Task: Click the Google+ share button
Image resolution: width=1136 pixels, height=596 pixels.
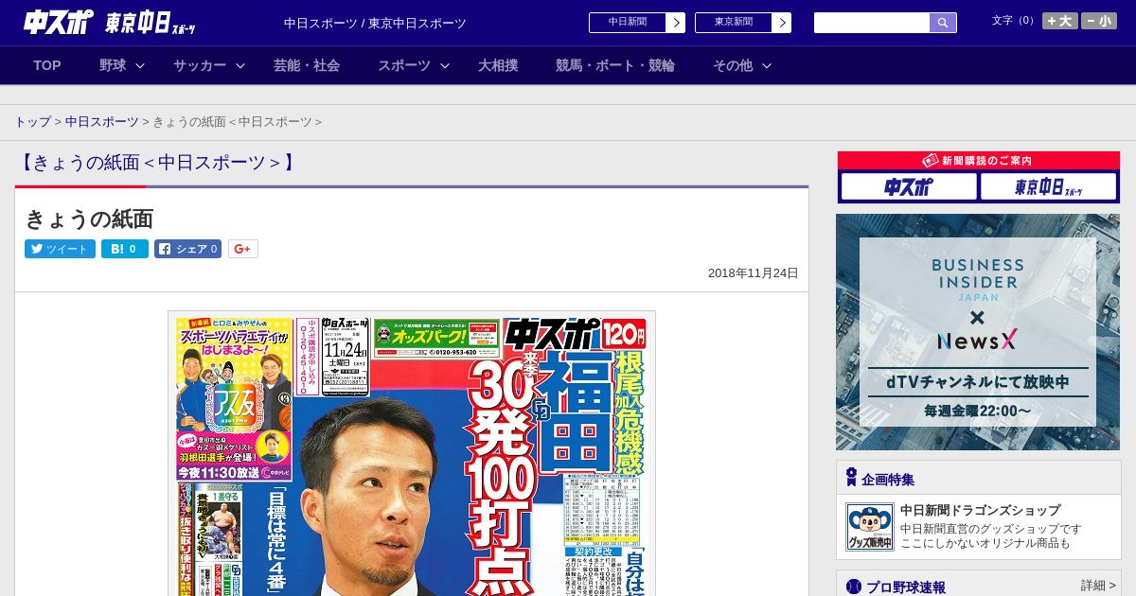Action: pyautogui.click(x=243, y=249)
